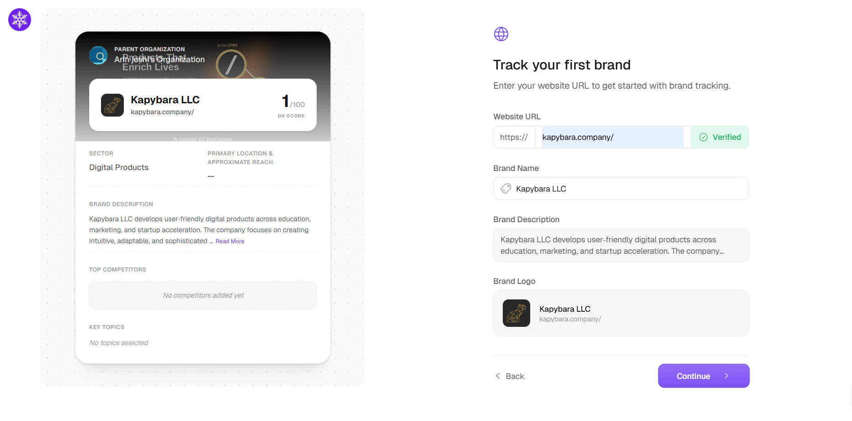This screenshot has width=852, height=421.
Task: Expand the Top Competitors section
Action: click(x=117, y=269)
